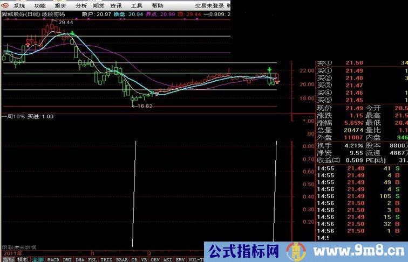
Task: Select the MACD indicator
Action: coord(53,259)
